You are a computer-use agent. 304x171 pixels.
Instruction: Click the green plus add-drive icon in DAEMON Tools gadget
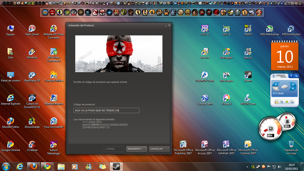(287, 102)
